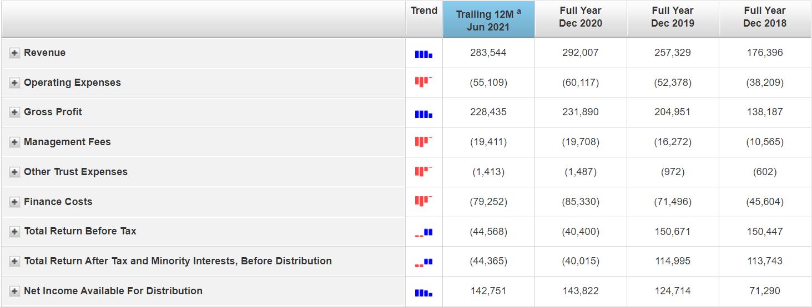This screenshot has height=307, width=812.
Task: Expand the Gross Profit breakdown
Action: click(x=14, y=112)
